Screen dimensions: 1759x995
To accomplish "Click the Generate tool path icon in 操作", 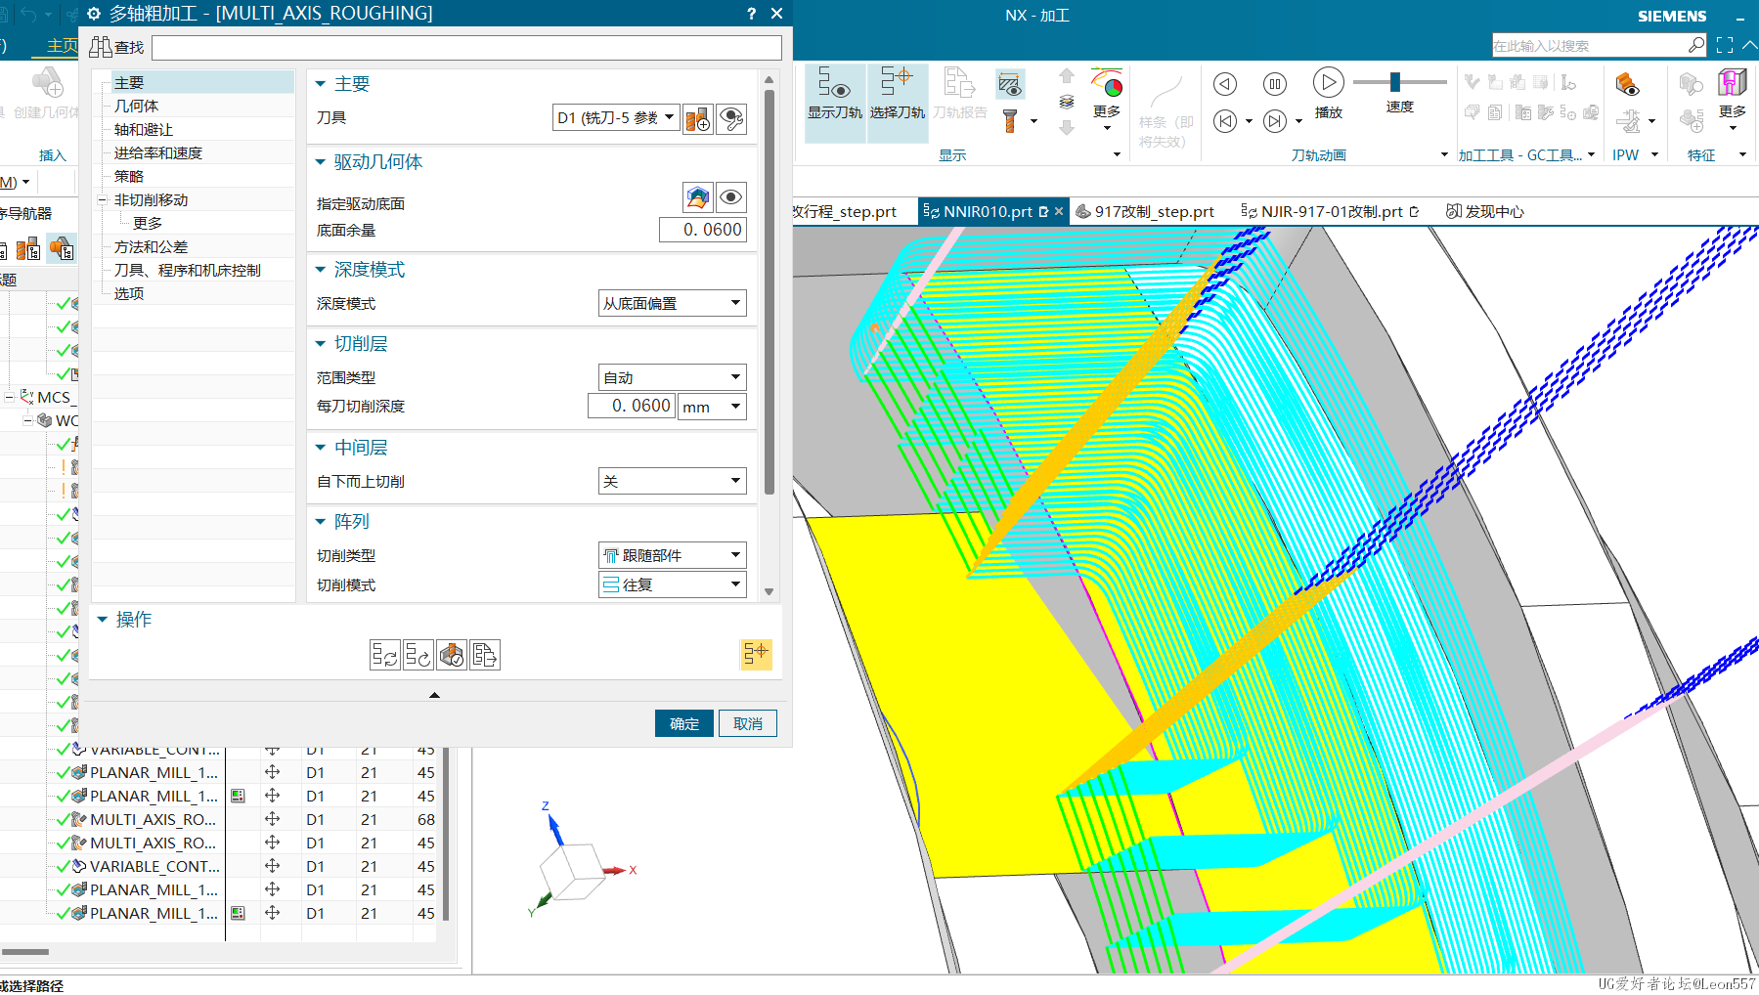I will pyautogui.click(x=384, y=655).
